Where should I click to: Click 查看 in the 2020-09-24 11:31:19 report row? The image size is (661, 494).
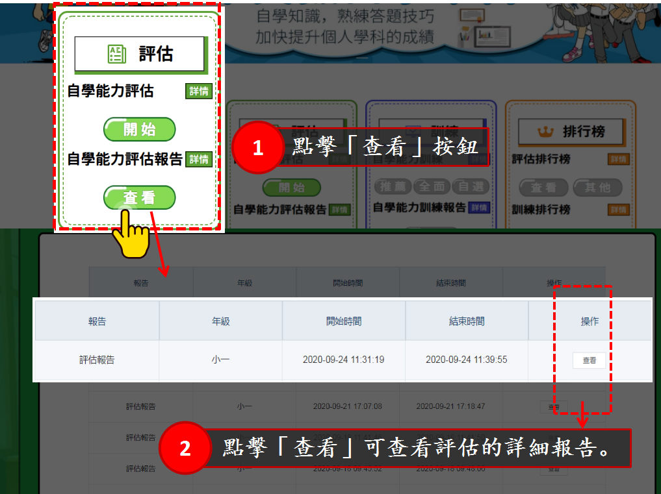[x=590, y=360]
